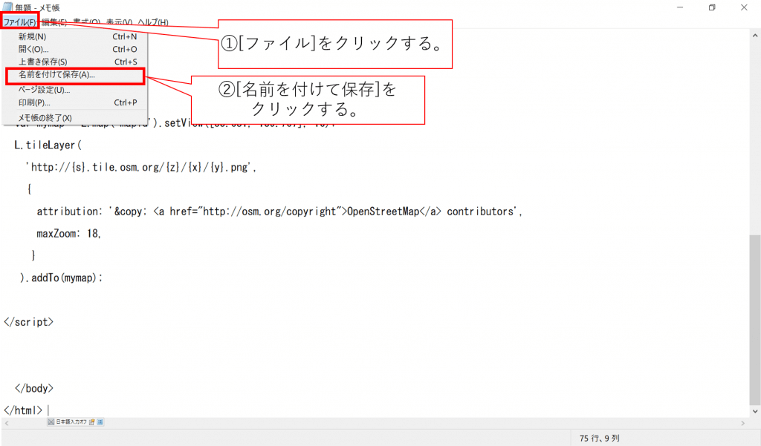Viewport: 761px width, 446px height.
Task: Click the tile URL line with osm.org
Action: 140,167
